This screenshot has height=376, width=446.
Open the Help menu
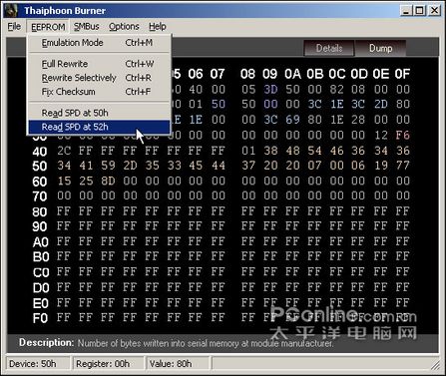(158, 27)
